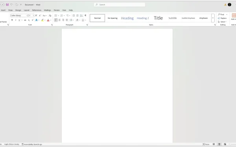Toggle show paragraph marks
Screen dimensions: 236x147
85,15
